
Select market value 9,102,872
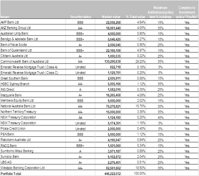(x=114, y=157)
